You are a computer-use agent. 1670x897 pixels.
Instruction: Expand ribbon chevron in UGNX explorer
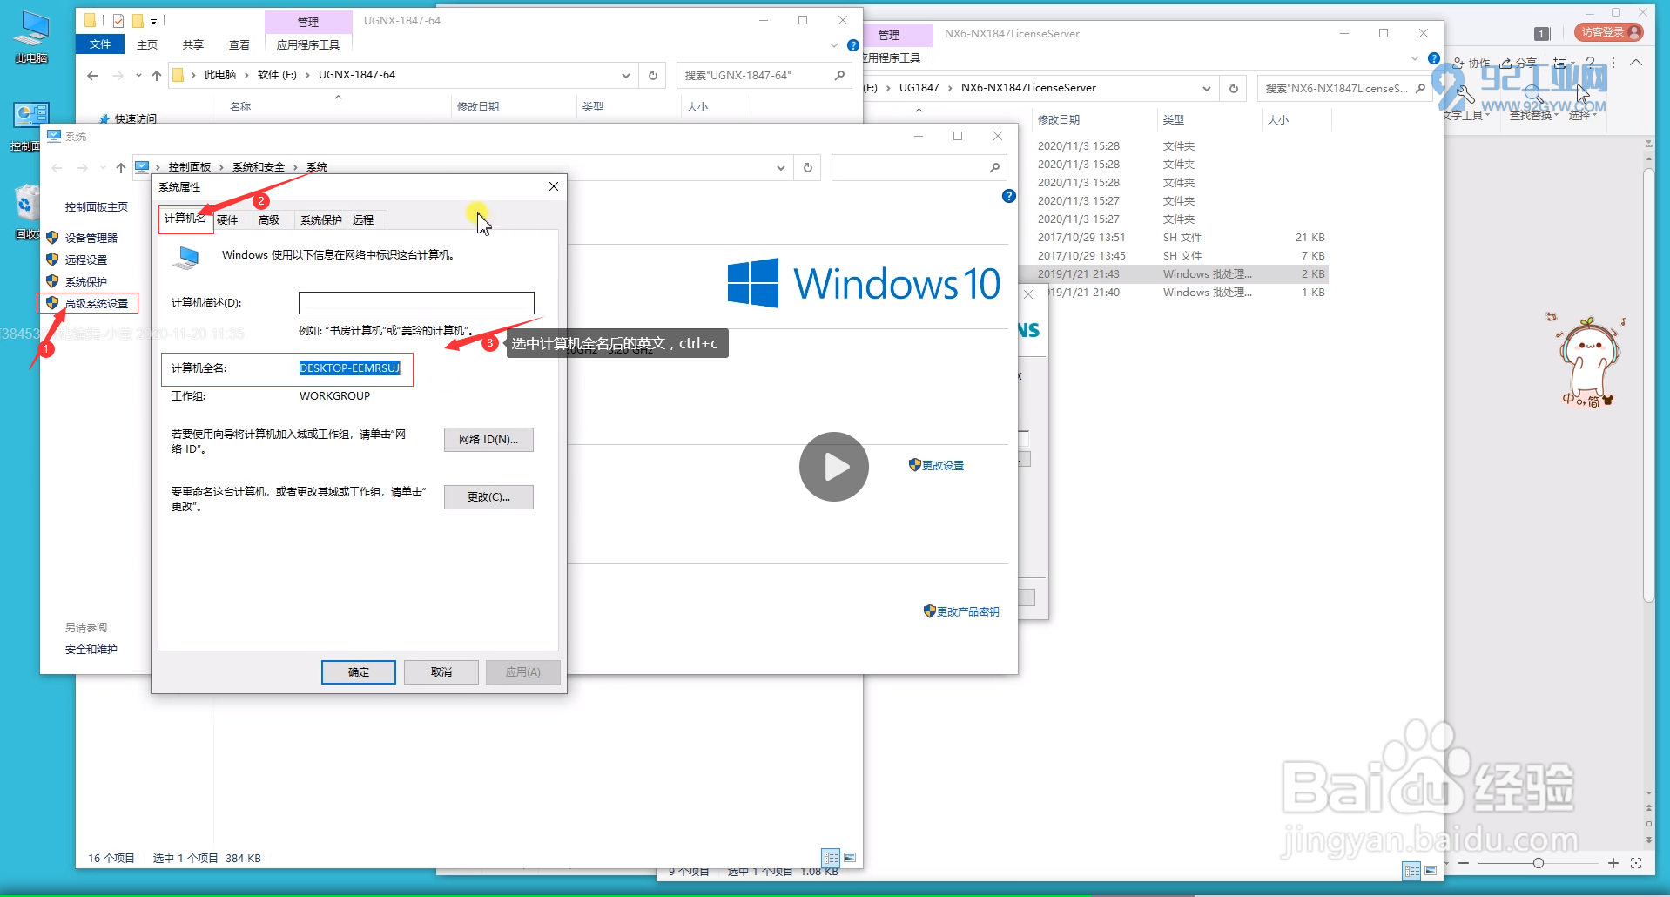833,45
